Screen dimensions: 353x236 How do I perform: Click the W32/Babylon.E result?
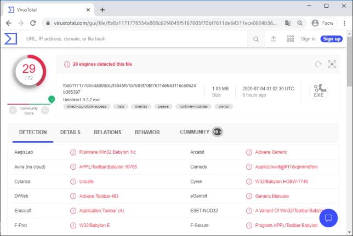click(94, 225)
